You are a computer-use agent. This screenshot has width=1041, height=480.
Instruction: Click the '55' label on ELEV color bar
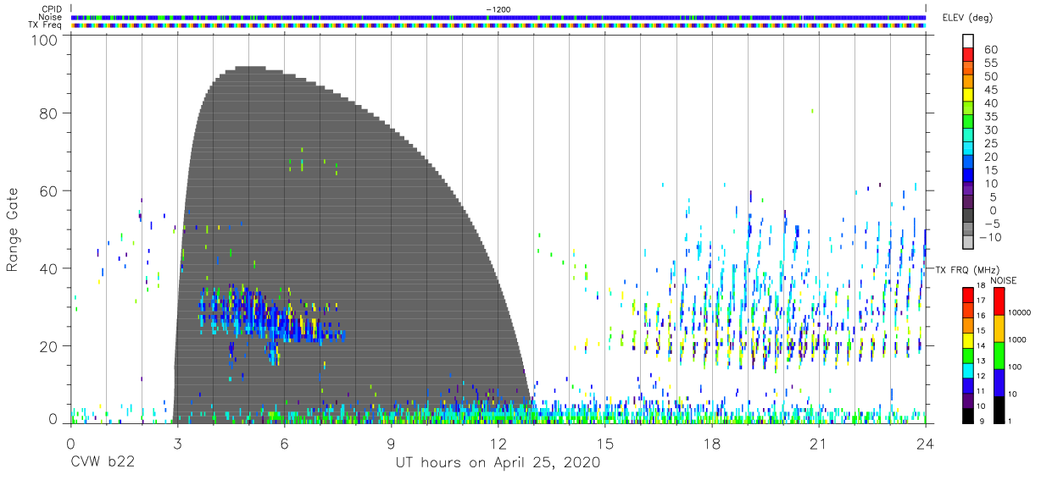991,63
